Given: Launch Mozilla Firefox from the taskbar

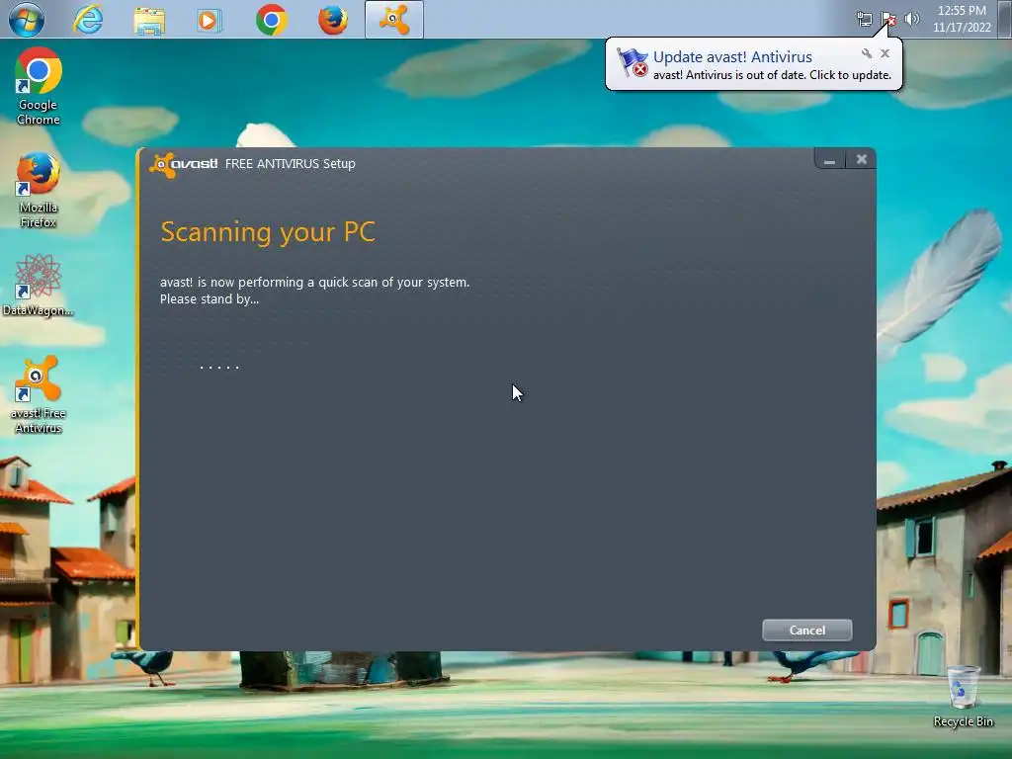Looking at the screenshot, I should click(333, 20).
